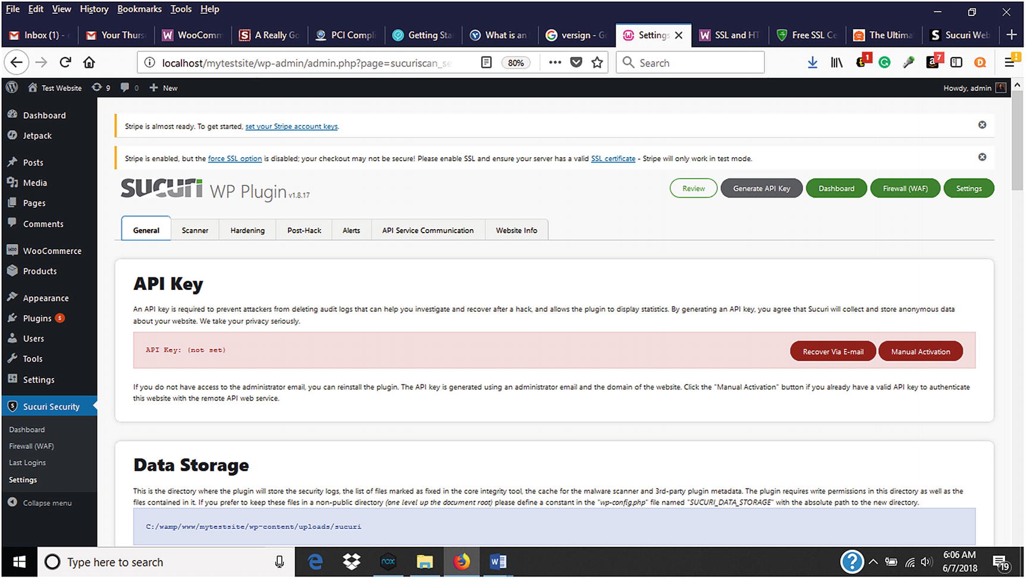Screen dimensions: 1026x579
Task: Switch to the PCI Compliance browser tab
Action: pyautogui.click(x=346, y=35)
